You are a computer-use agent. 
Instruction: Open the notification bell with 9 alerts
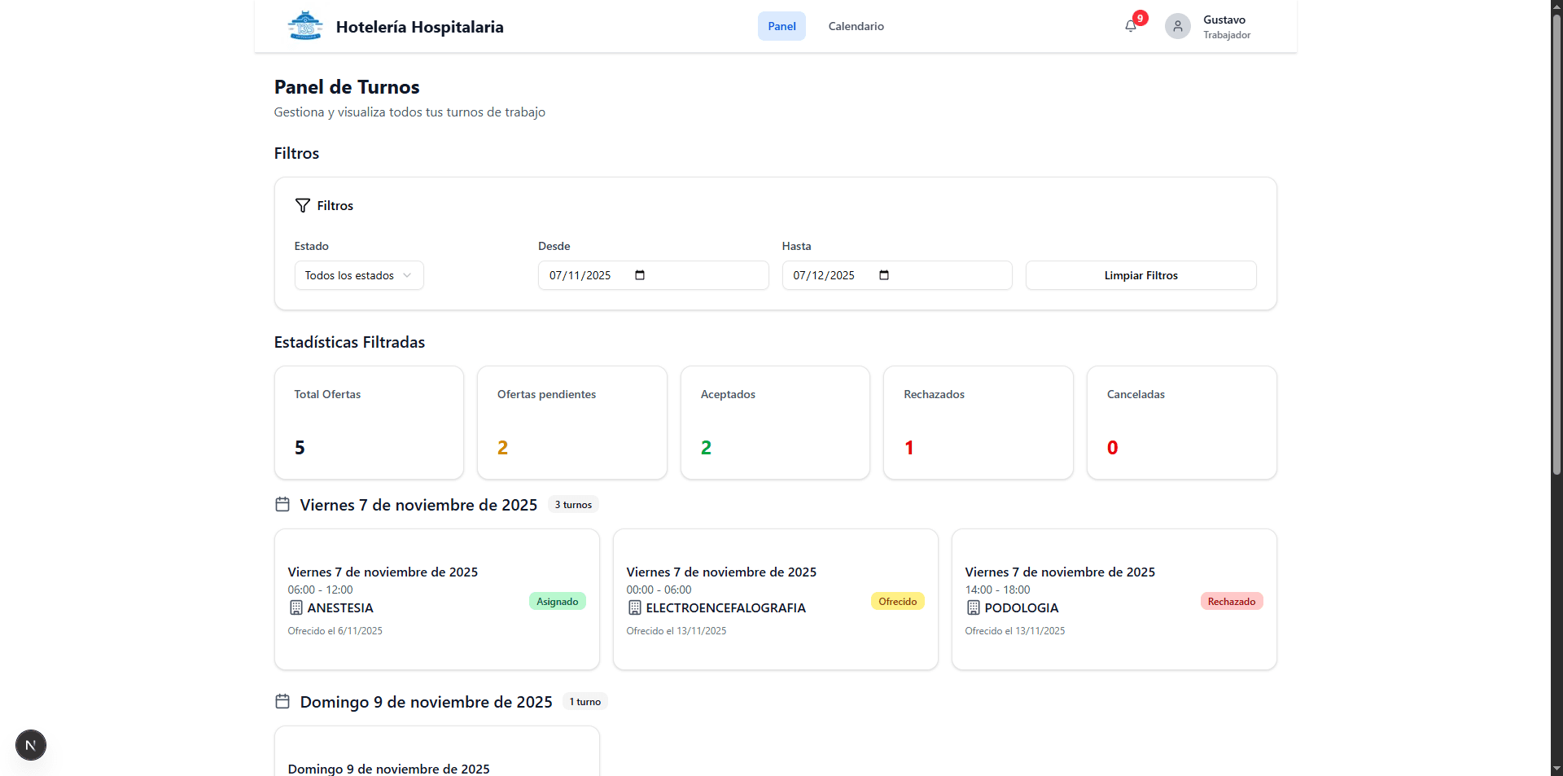coord(1130,26)
